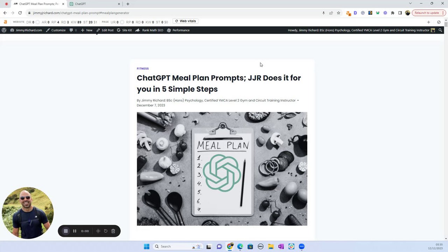Screen dimensions: 448x252
Task: Open the purple D browser extension
Action: tap(355, 13)
